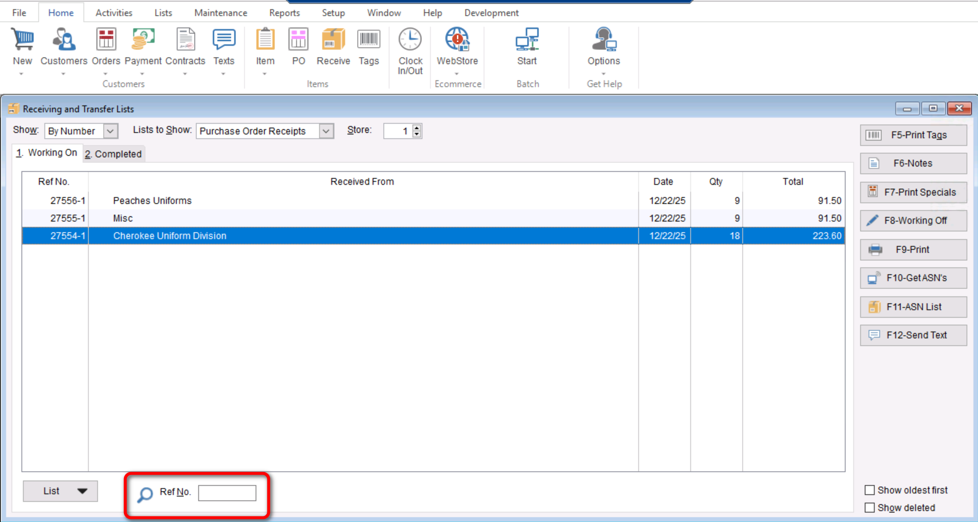Open the Payment coins icon
The height and width of the screenshot is (522, 978).
(x=143, y=40)
